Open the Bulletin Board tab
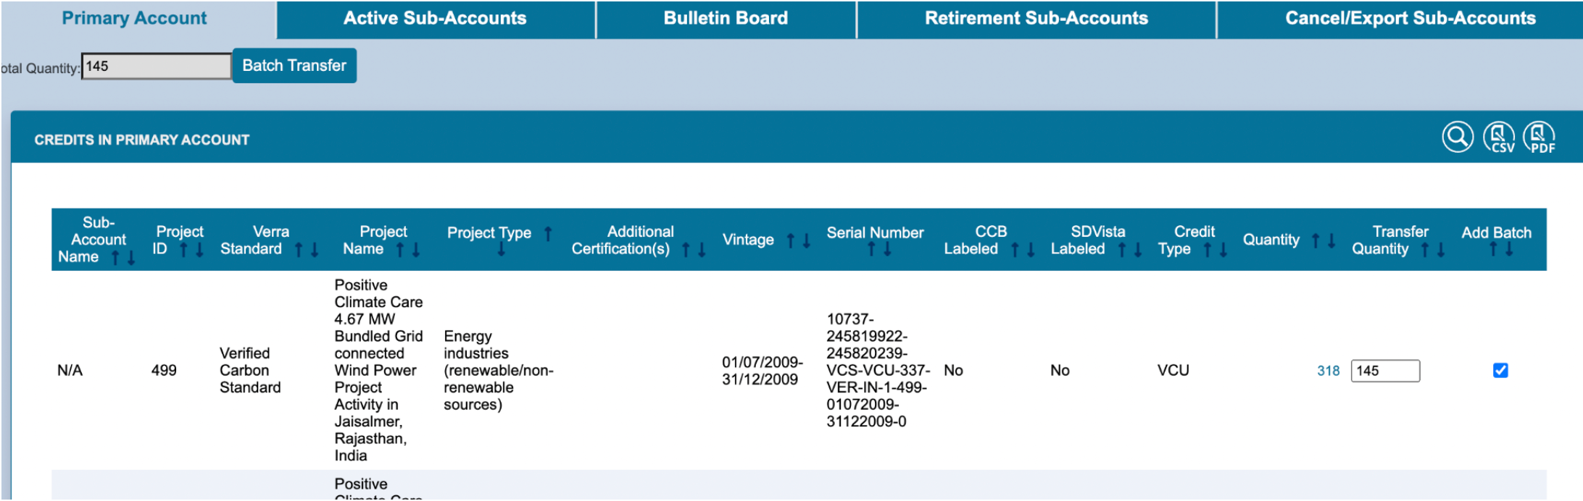This screenshot has width=1583, height=501. point(726,19)
